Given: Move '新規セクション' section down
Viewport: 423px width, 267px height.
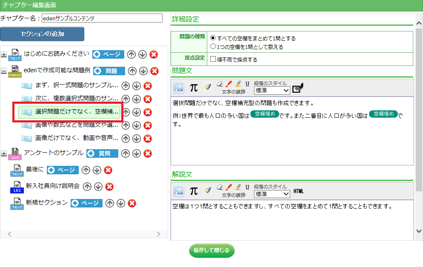Looking at the screenshot, I should point(121,203).
